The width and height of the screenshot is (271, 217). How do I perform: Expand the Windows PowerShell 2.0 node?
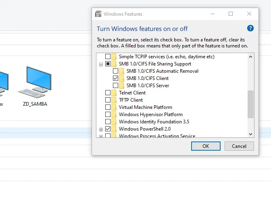click(101, 129)
